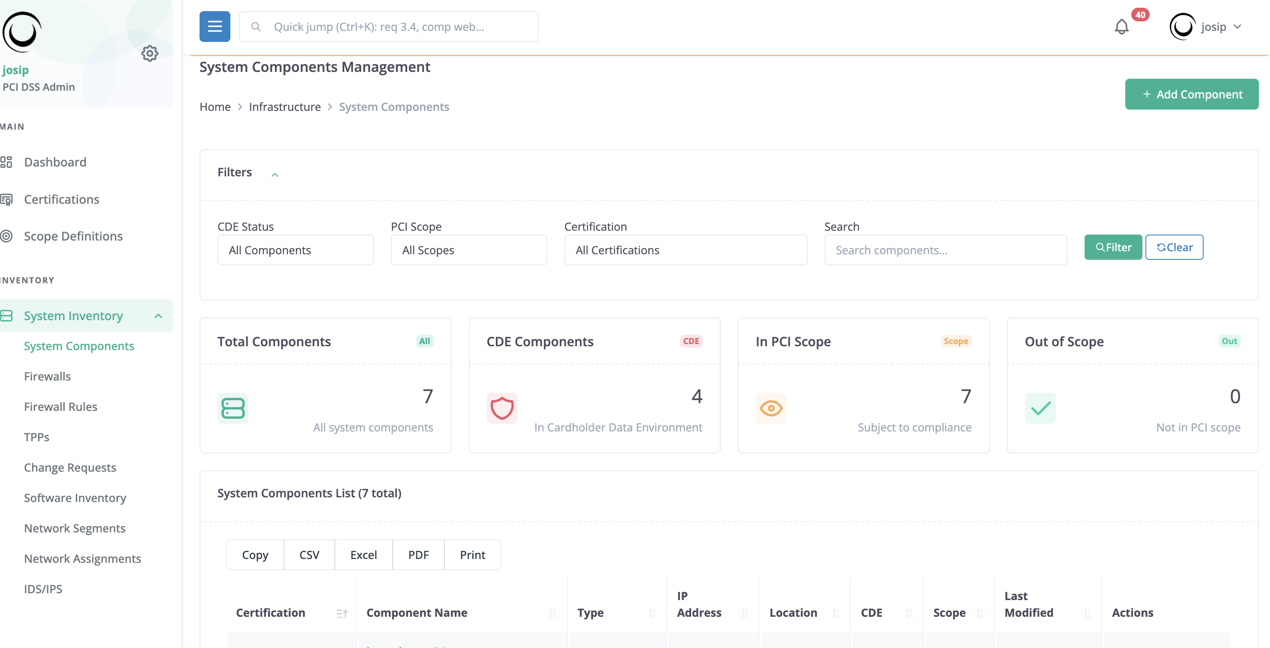Open Firewall Rules from the sidebar
The width and height of the screenshot is (1270, 648).
tap(60, 407)
